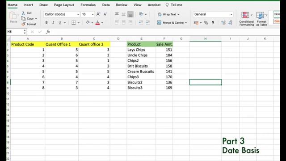Select the Product Code header cell
The width and height of the screenshot is (286, 161).
[28, 44]
